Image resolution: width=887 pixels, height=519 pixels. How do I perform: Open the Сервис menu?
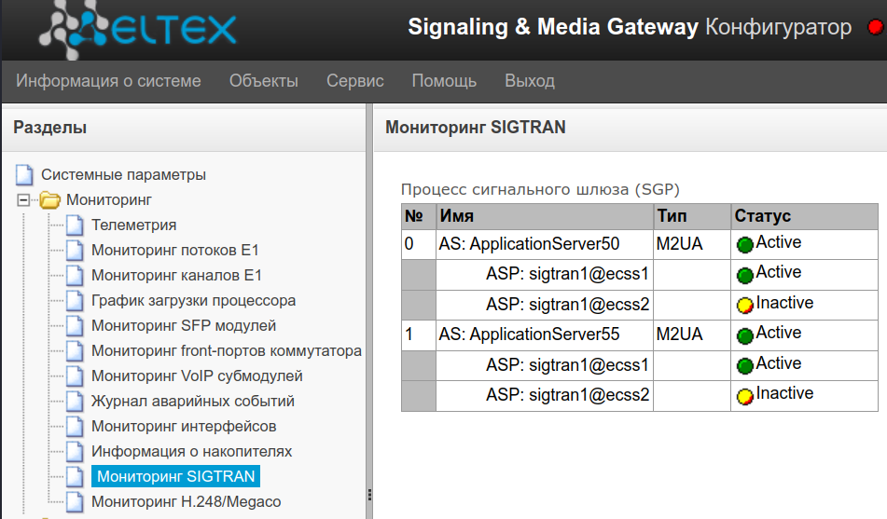pyautogui.click(x=354, y=81)
